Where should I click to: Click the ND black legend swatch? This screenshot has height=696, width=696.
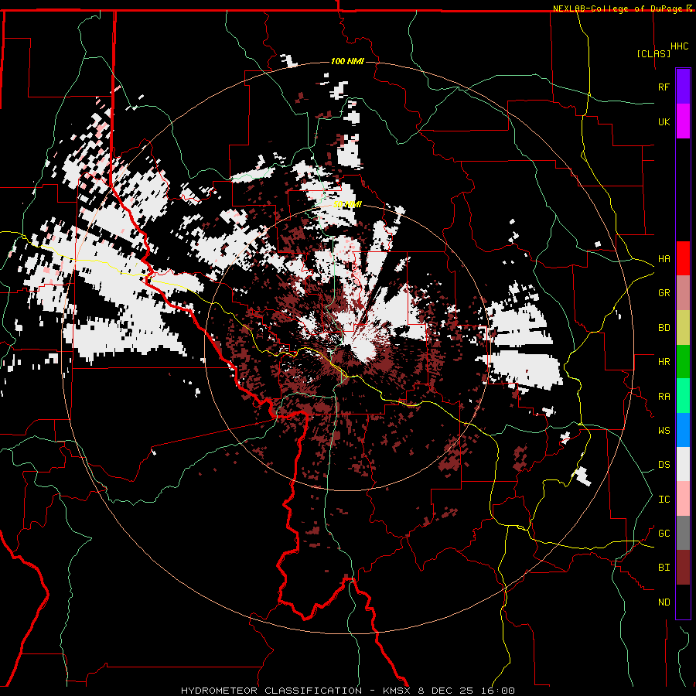pyautogui.click(x=683, y=602)
